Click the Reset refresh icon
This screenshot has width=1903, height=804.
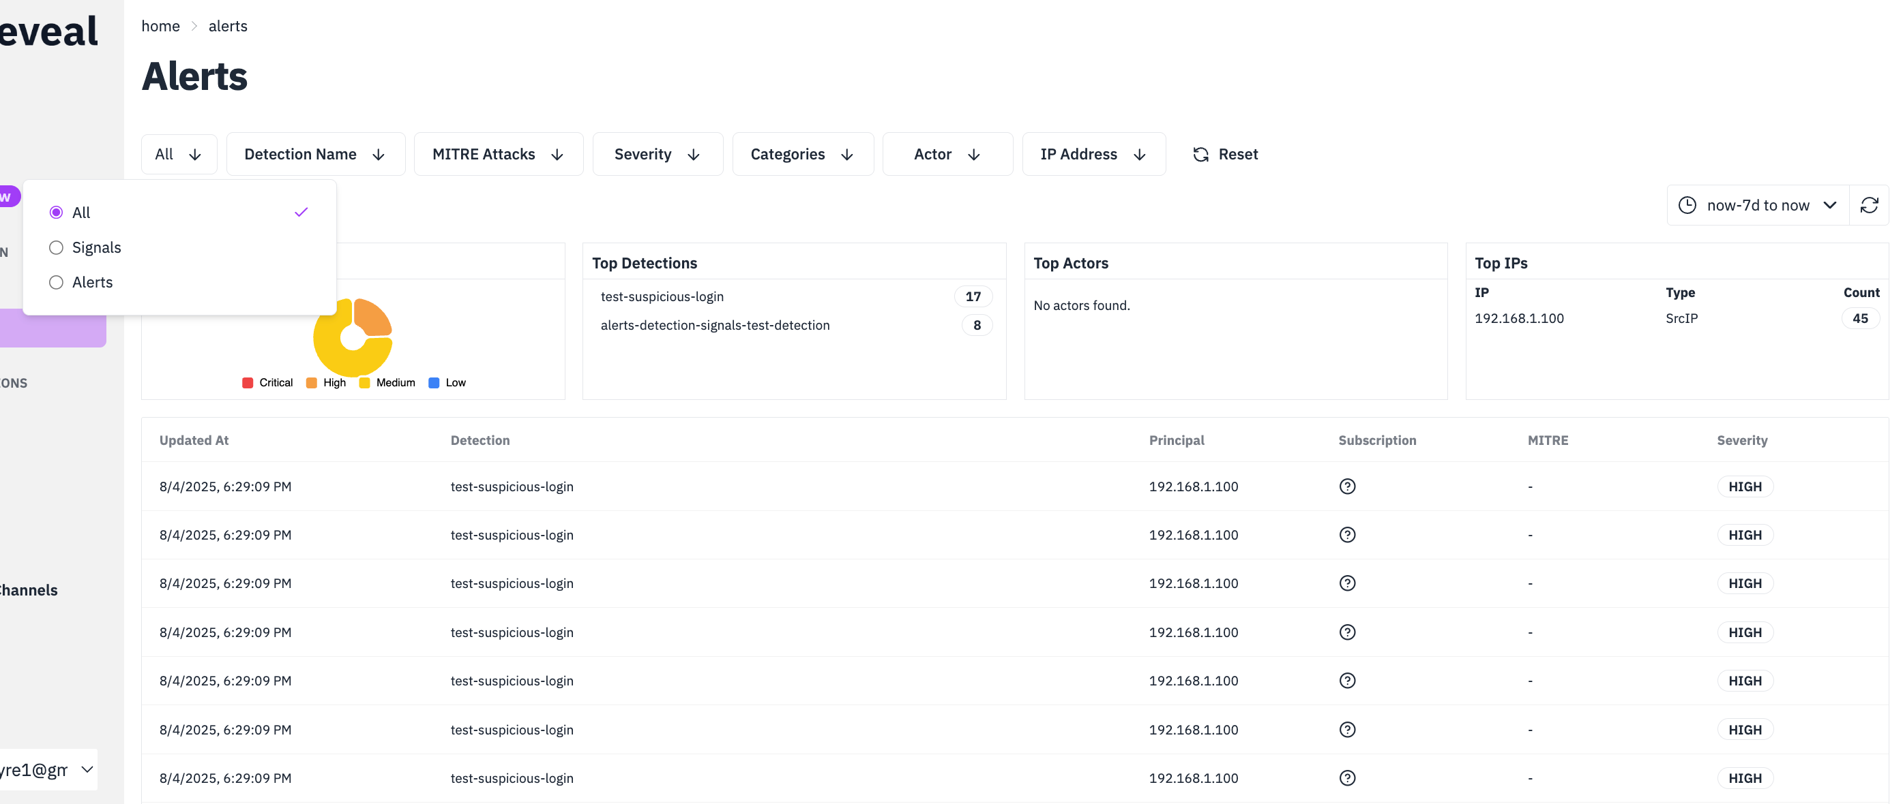click(x=1200, y=154)
